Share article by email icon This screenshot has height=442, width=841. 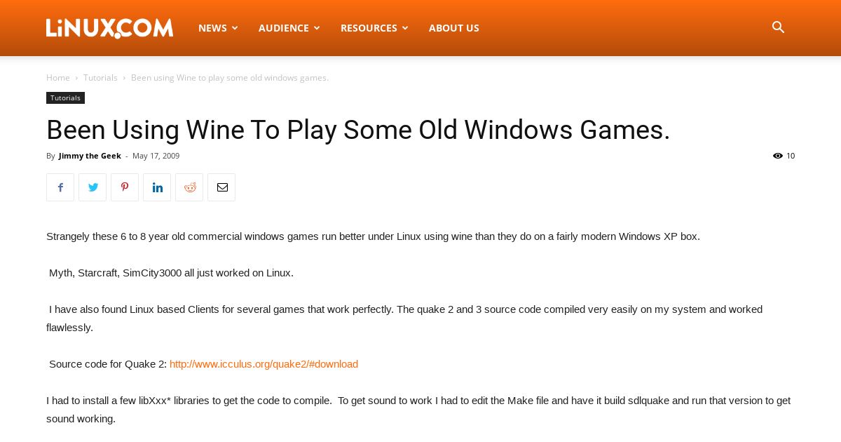(221, 187)
